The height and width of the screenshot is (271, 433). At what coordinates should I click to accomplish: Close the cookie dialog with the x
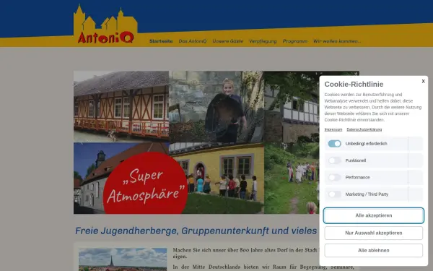pyautogui.click(x=423, y=81)
